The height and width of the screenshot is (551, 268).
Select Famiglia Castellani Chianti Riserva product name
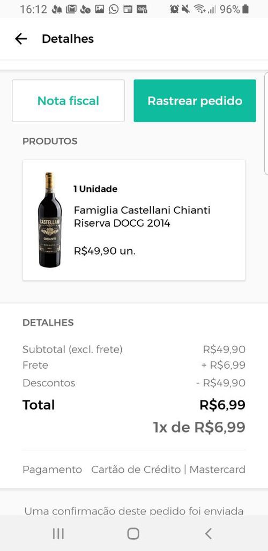[142, 217]
